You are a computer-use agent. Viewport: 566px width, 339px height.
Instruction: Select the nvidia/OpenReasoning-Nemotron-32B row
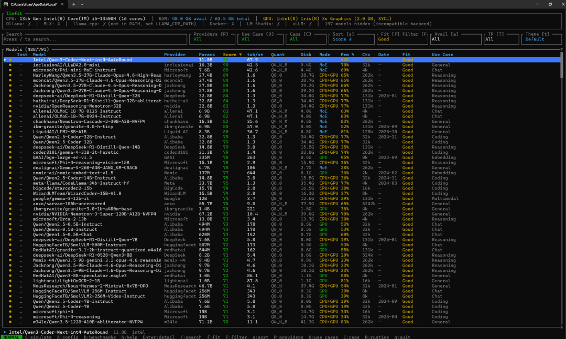(x=281, y=106)
